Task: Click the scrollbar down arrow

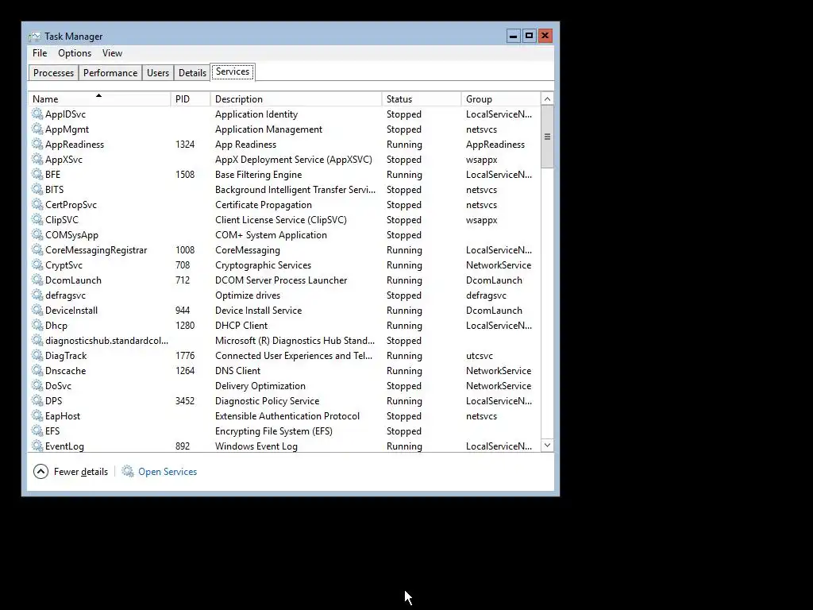Action: 547,445
